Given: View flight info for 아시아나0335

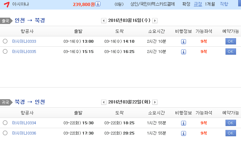Looking at the screenshot, I should tap(183, 52).
